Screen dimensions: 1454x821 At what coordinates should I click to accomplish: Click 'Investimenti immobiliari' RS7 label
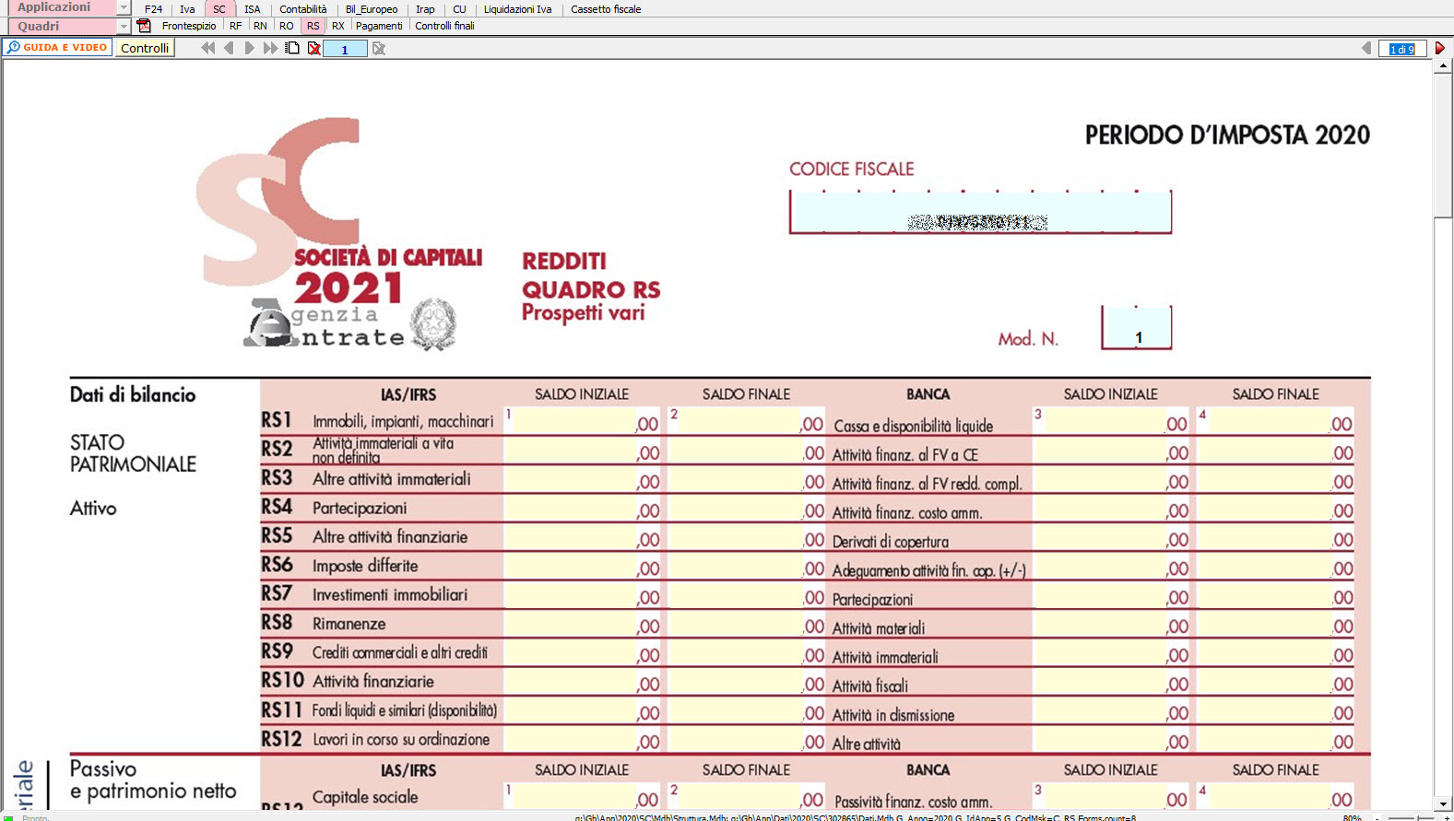tap(390, 594)
